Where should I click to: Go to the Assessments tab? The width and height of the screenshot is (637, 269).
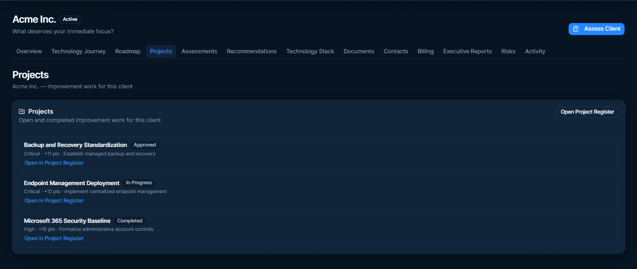[199, 51]
